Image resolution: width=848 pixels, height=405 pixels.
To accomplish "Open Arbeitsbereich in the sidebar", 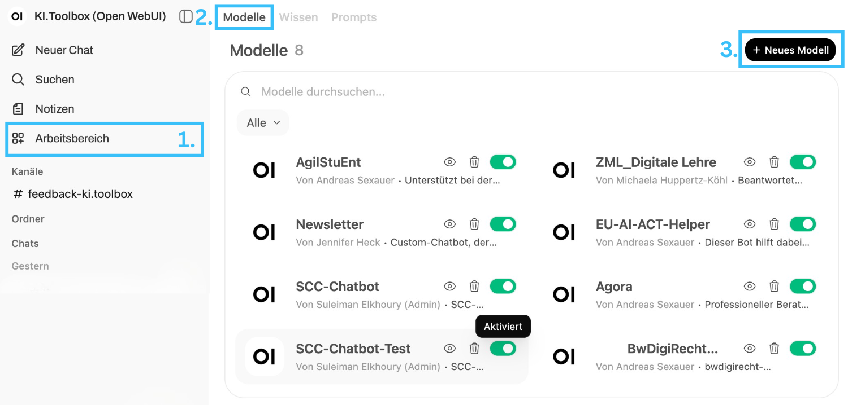I will click(x=72, y=138).
